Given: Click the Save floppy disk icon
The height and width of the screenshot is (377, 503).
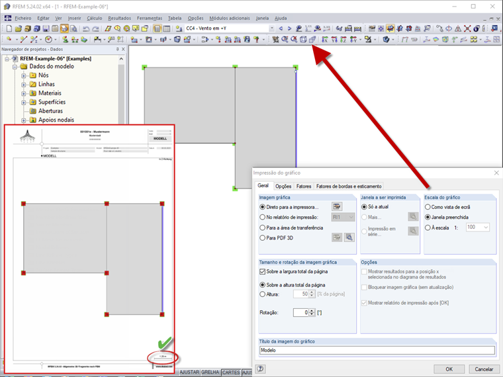Looking at the screenshot, I should point(46,28).
